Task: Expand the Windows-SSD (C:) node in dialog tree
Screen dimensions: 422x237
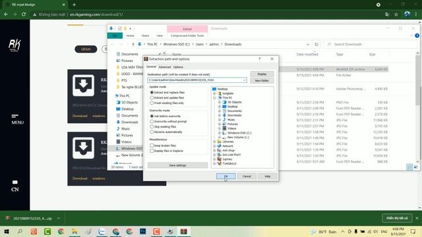Action: click(x=220, y=133)
